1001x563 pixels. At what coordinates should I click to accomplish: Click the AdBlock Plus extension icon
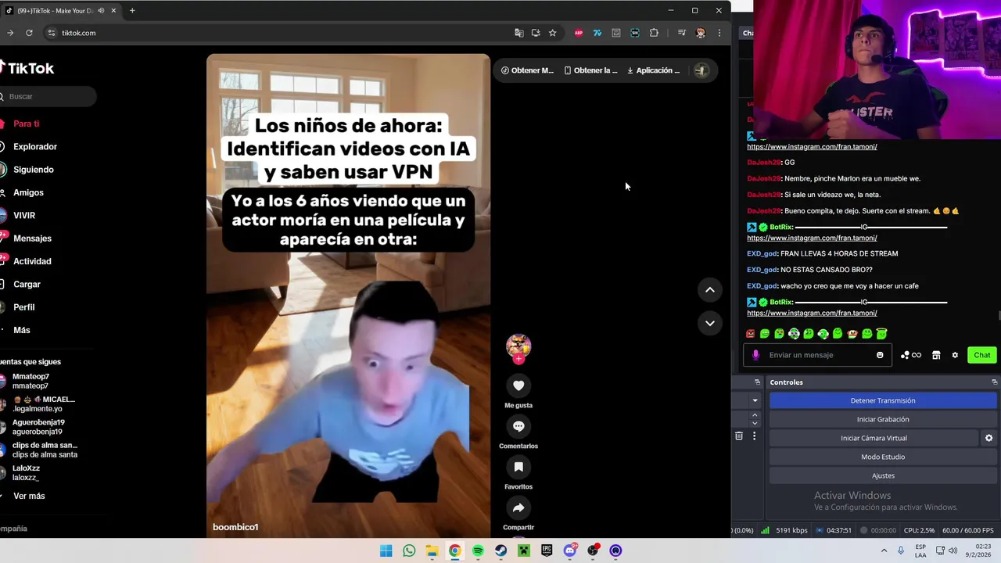579,33
